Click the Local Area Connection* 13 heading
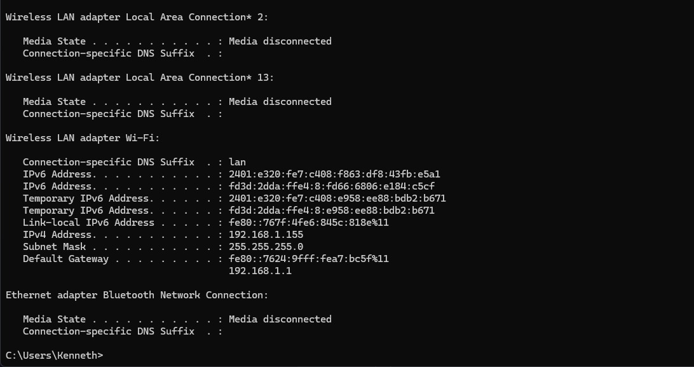694x367 pixels. click(140, 78)
